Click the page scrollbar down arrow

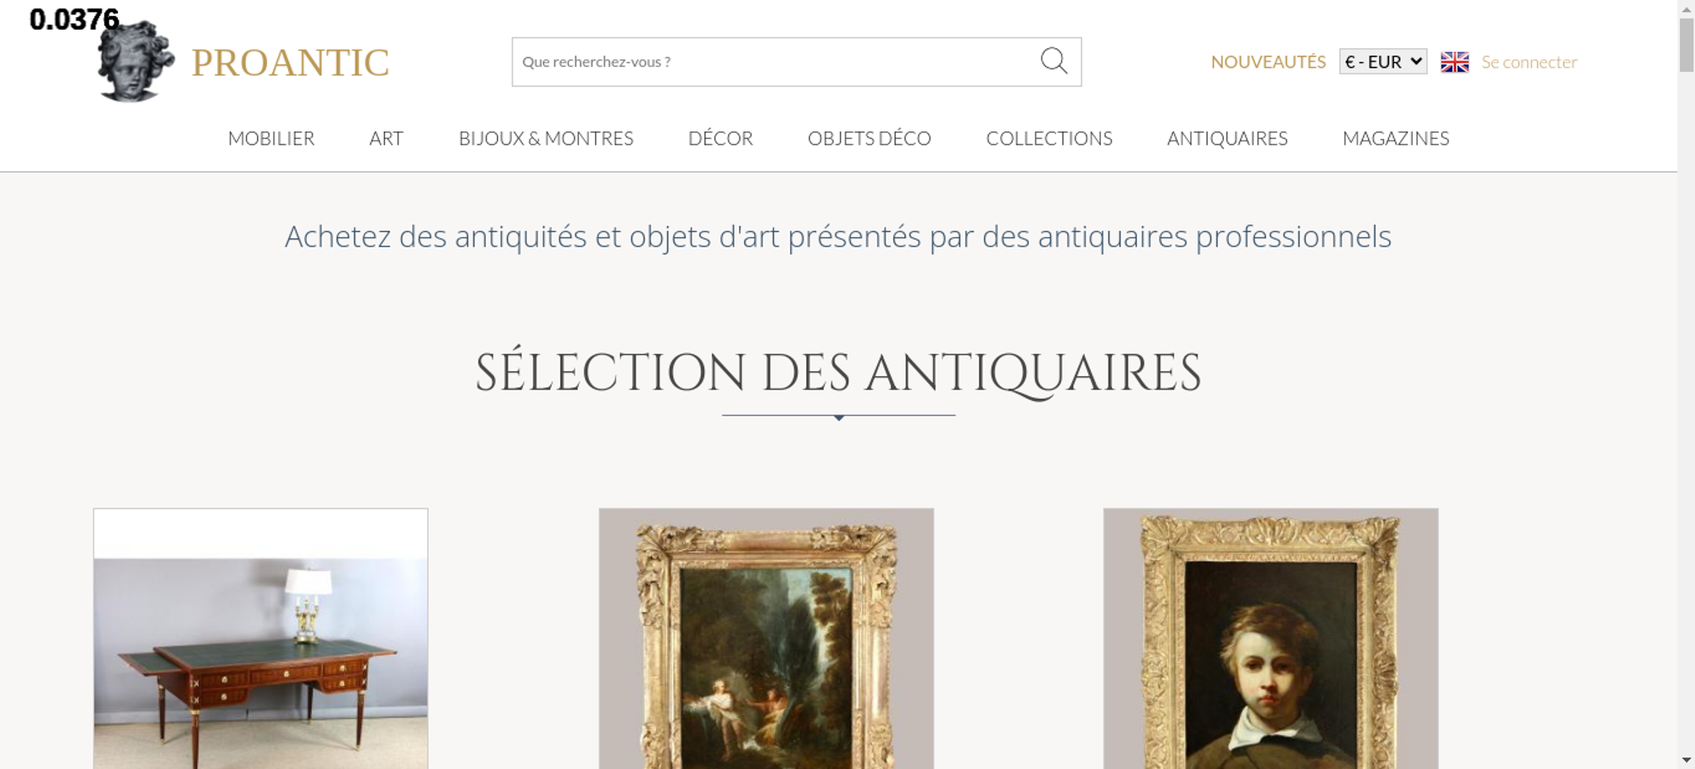coord(1687,760)
